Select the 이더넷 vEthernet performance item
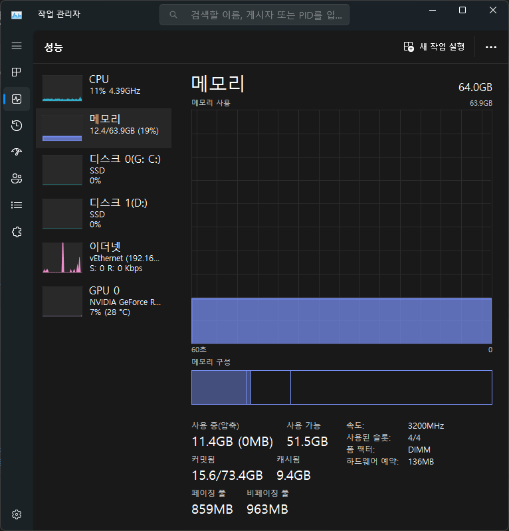The height and width of the screenshot is (531, 509). [x=104, y=257]
